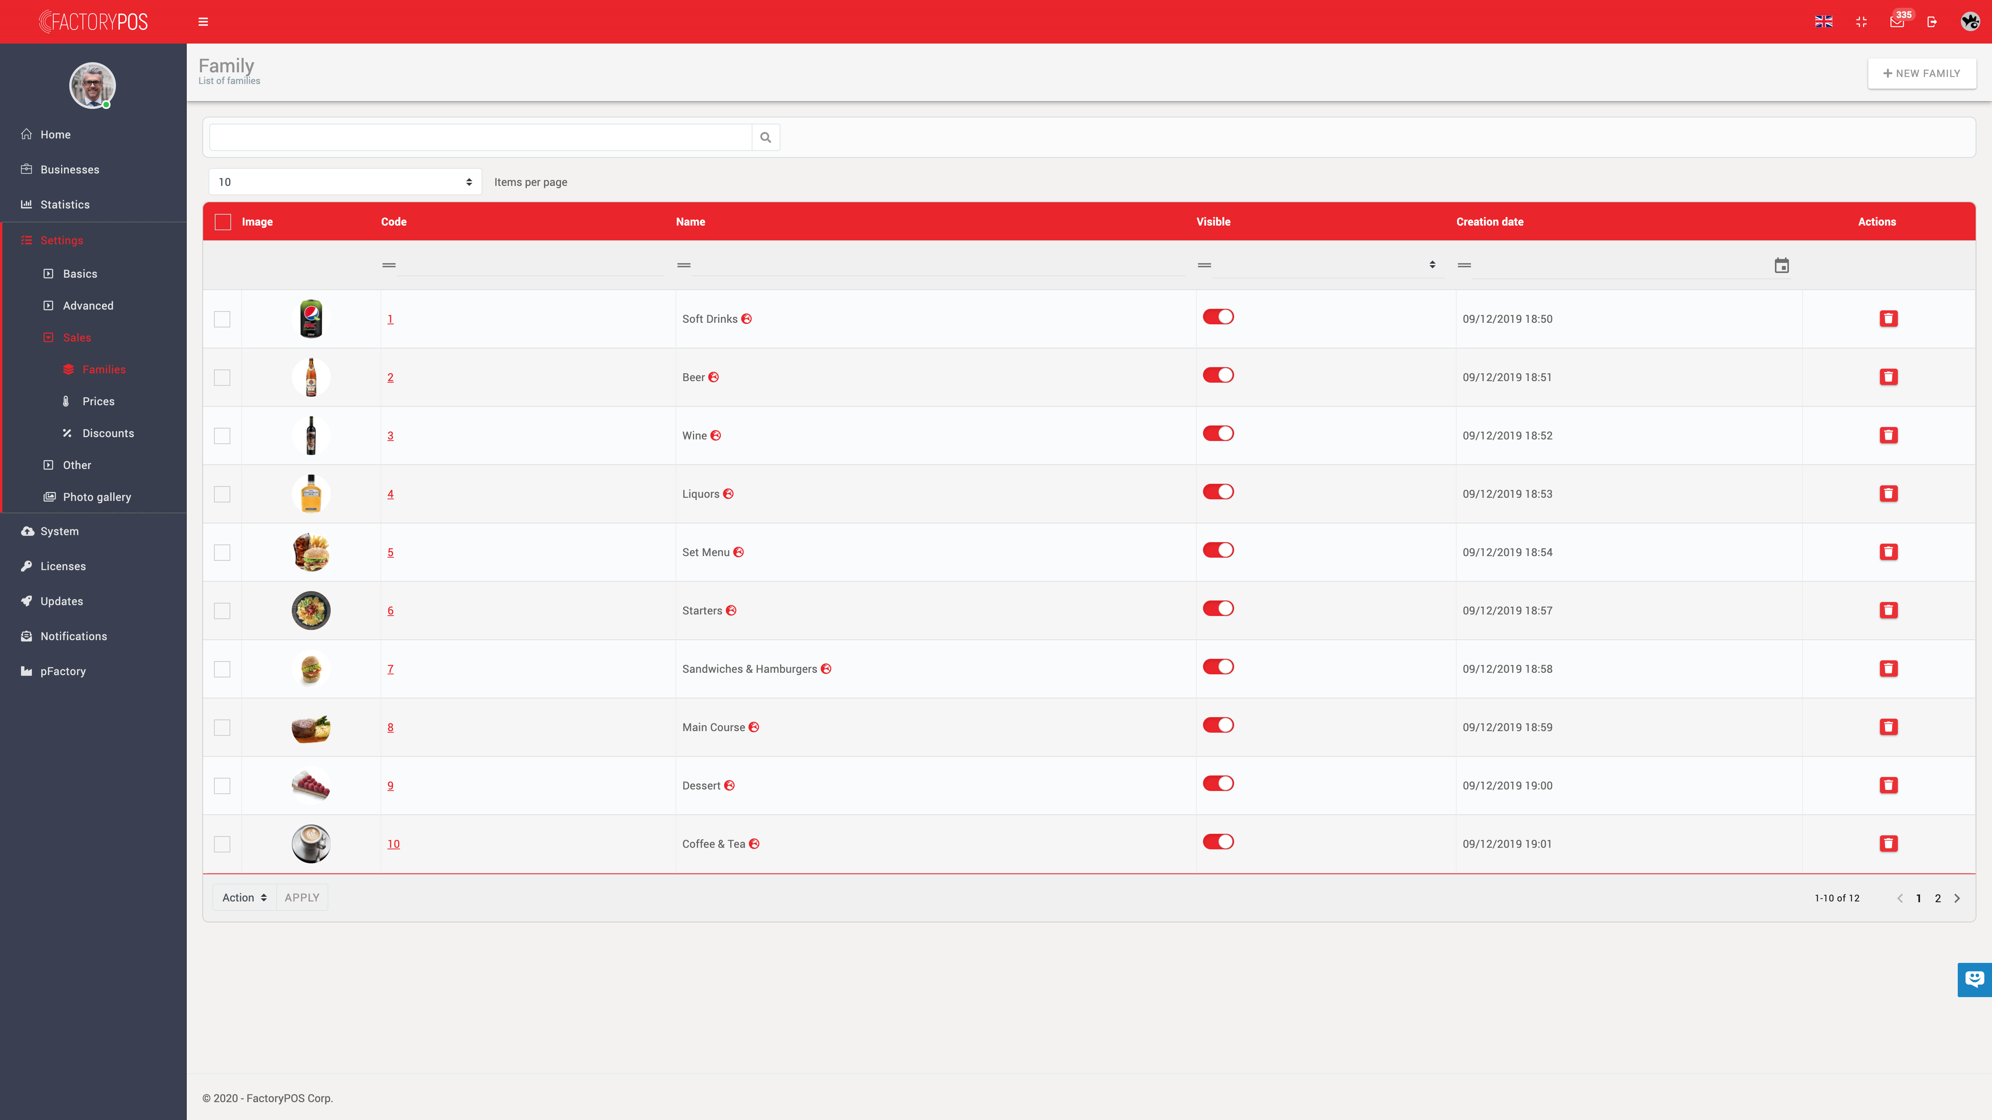
Task: Go to page 2 of families
Action: (1938, 898)
